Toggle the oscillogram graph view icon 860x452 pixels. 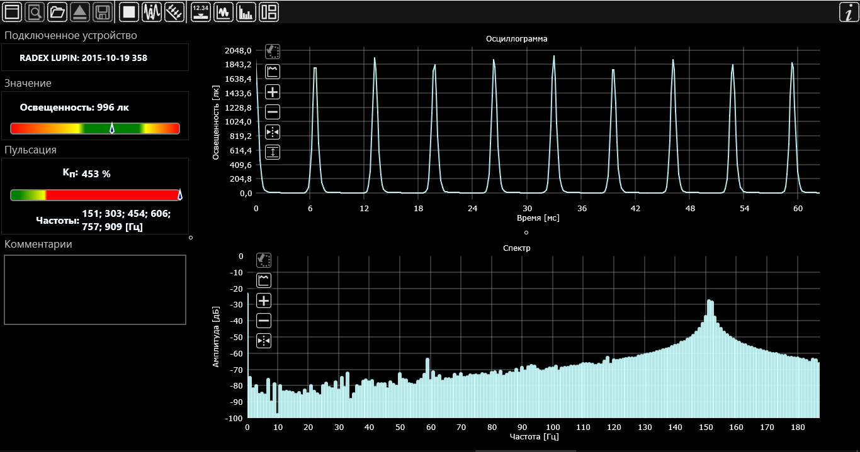tap(223, 11)
